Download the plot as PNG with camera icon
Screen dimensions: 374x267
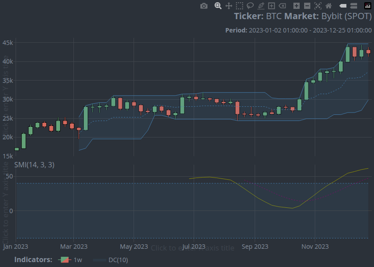(x=204, y=6)
